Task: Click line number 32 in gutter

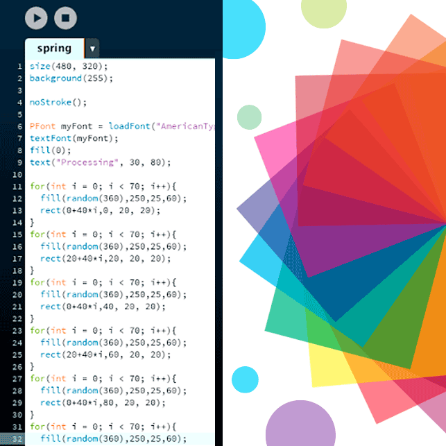Action: pos(17,438)
